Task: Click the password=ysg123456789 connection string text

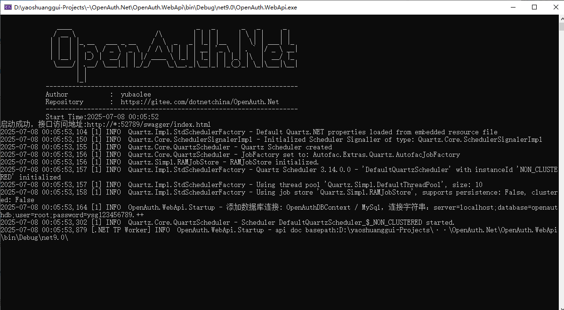Action: [98, 215]
